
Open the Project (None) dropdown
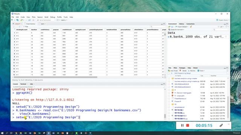(x=223, y=20)
